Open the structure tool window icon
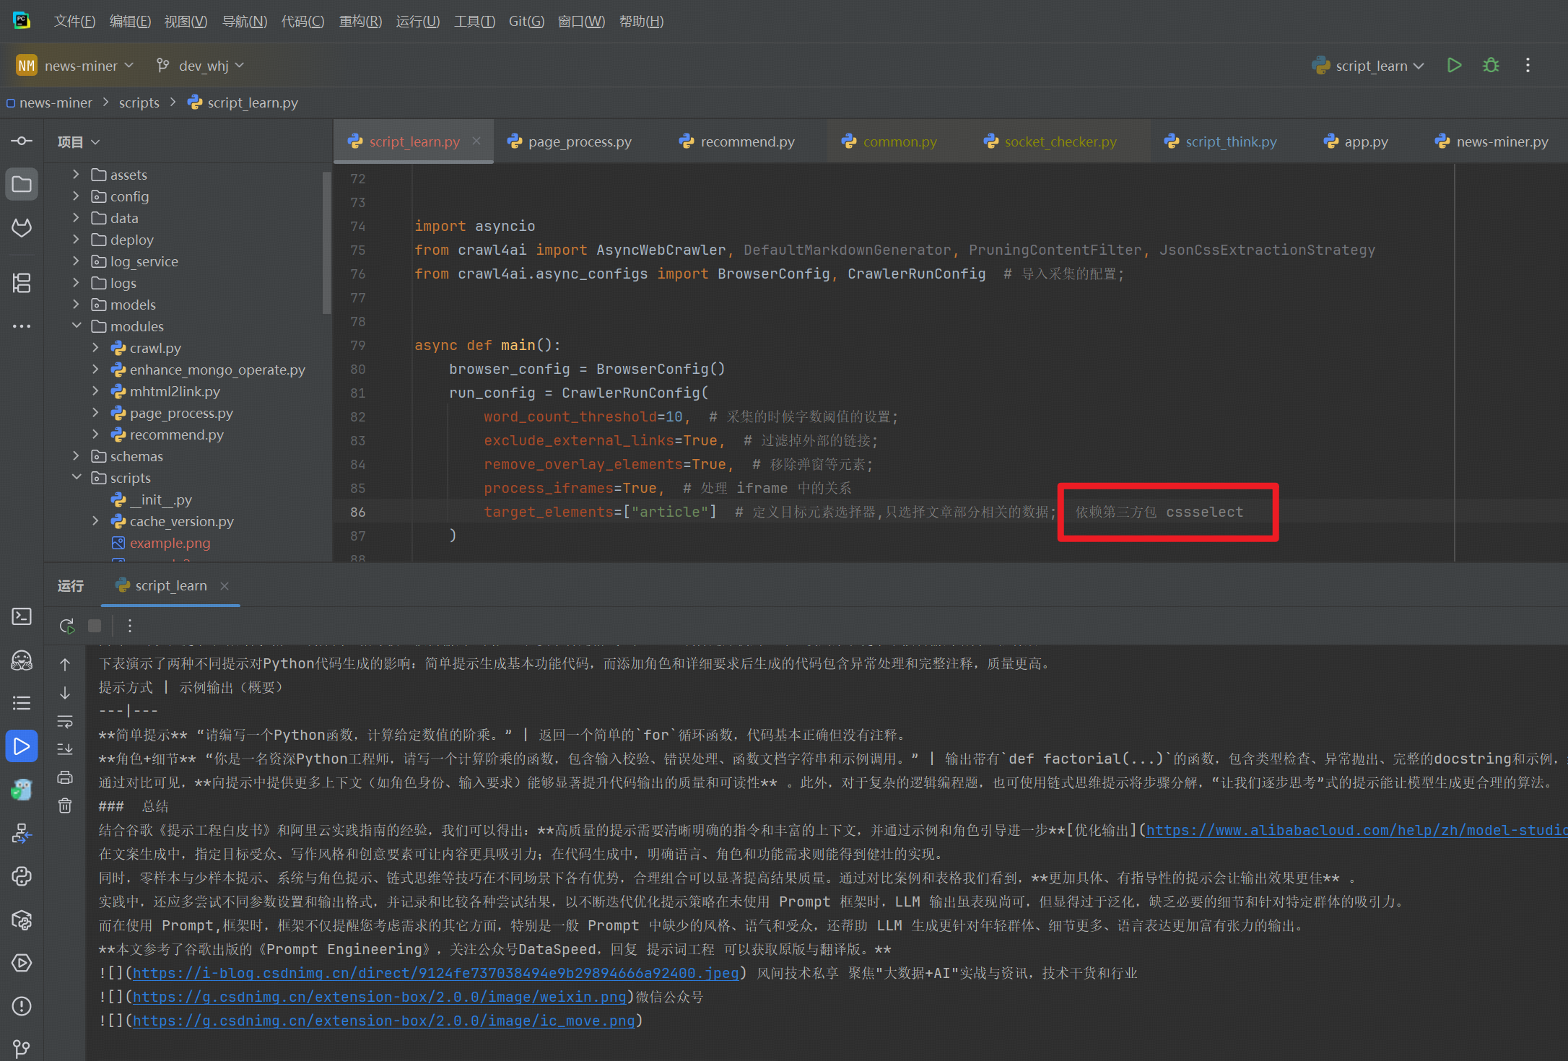The width and height of the screenshot is (1568, 1061). (x=22, y=283)
